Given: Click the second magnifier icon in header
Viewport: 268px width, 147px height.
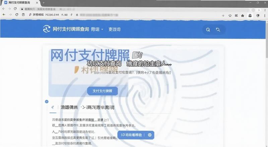Looking at the screenshot, I should point(218,30).
